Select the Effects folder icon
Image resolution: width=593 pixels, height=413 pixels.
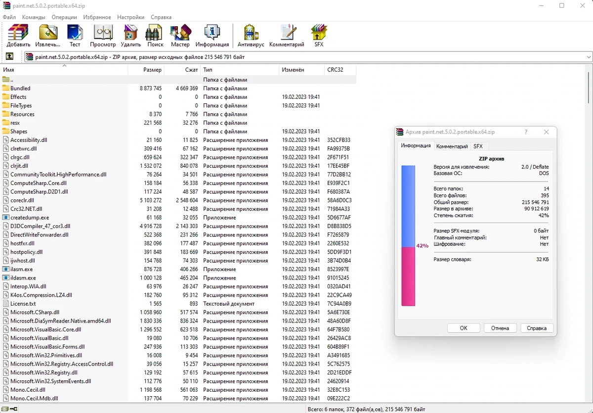pos(6,97)
